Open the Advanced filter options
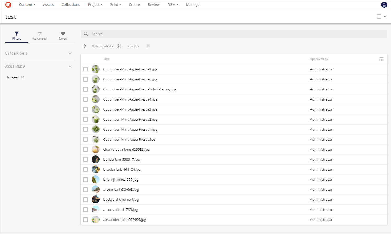Image resolution: width=391 pixels, height=234 pixels. [x=40, y=36]
